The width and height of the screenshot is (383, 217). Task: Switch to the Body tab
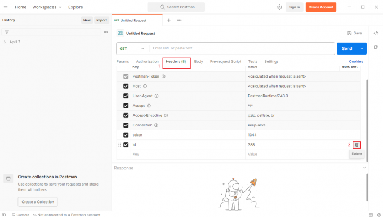[x=198, y=61]
